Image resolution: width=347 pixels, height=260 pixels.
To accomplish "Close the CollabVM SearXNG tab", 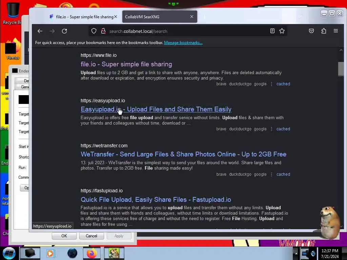I will (192, 17).
